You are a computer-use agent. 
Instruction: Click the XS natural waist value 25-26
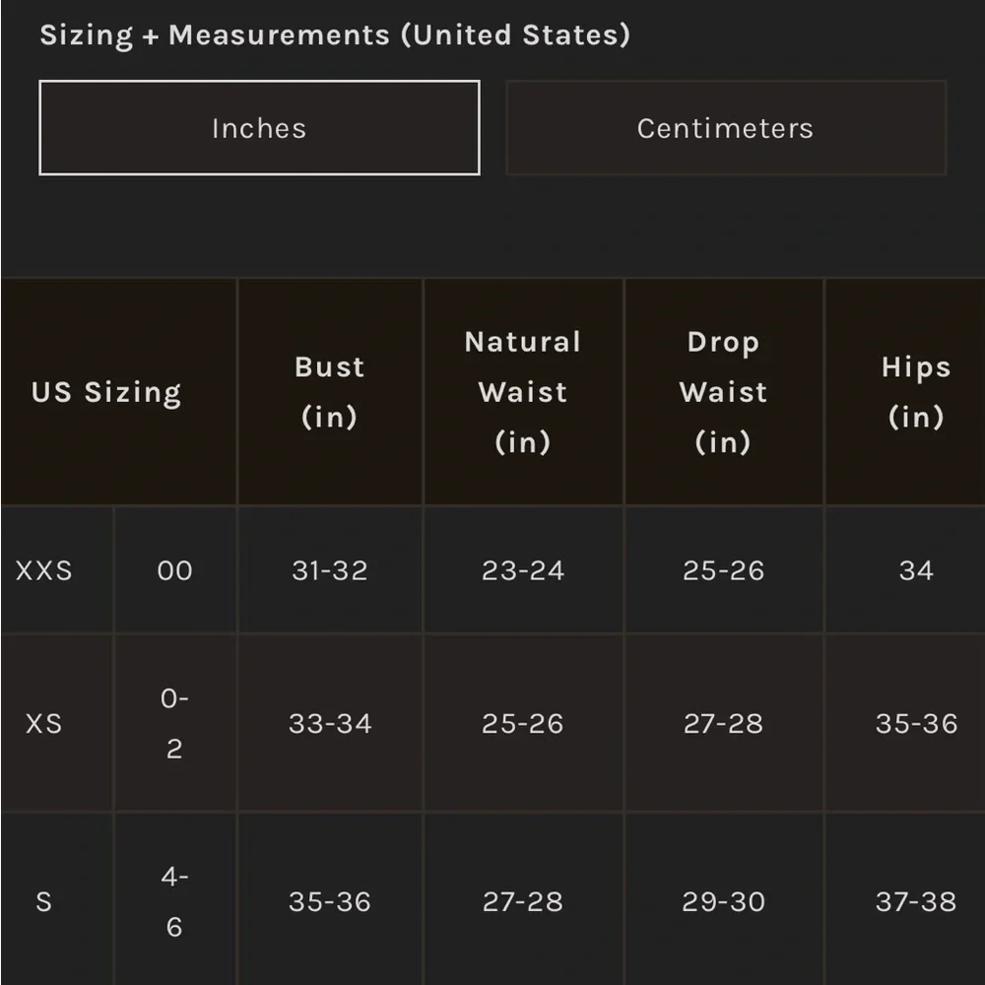tap(523, 723)
